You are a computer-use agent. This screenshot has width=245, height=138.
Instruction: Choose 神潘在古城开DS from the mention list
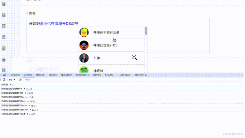[x=111, y=45]
